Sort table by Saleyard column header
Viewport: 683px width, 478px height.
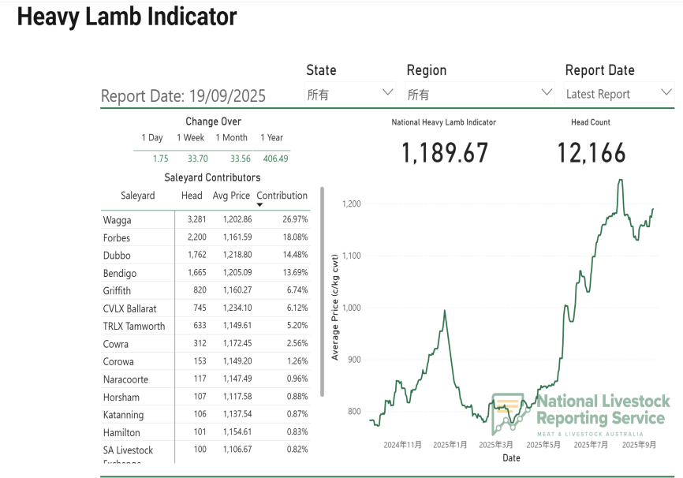coord(138,196)
